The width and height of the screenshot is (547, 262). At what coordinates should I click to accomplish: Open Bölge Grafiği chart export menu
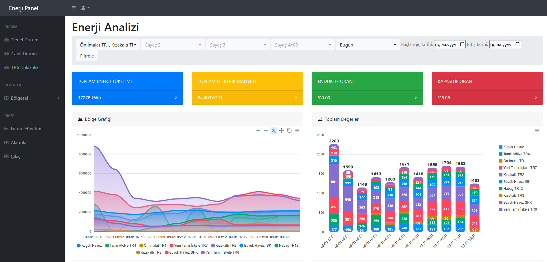point(297,131)
